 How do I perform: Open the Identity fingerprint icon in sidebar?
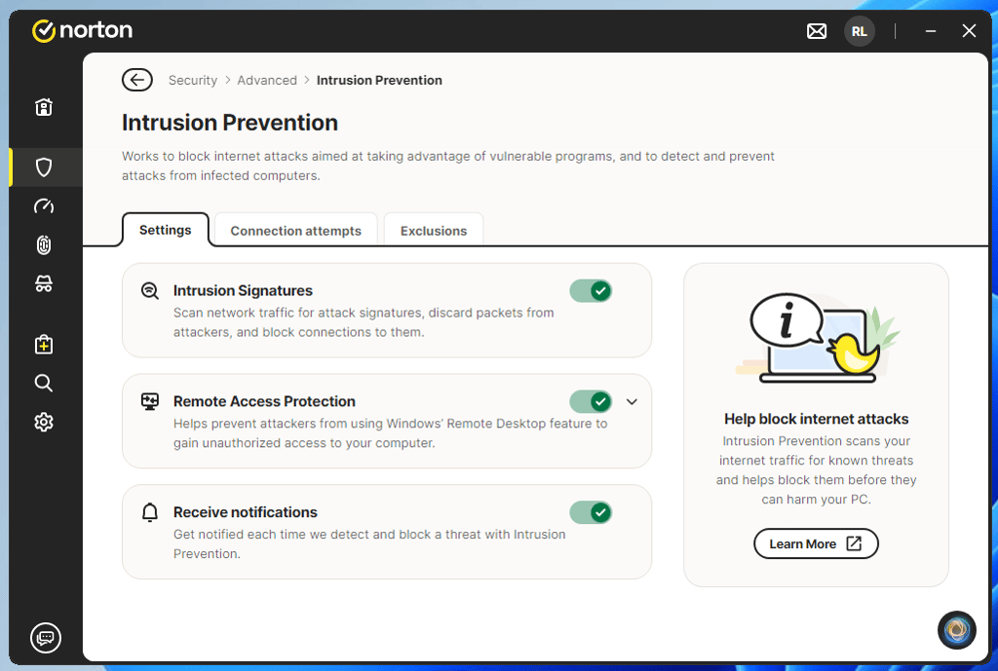44,244
